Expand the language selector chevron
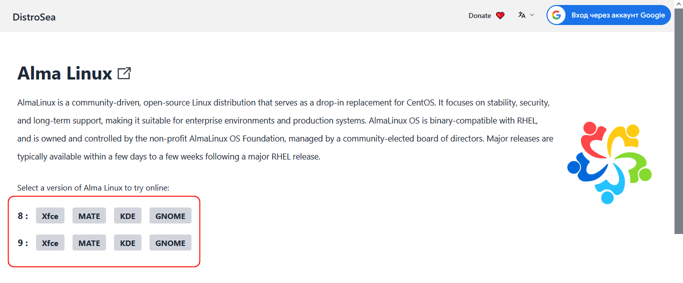 (532, 15)
